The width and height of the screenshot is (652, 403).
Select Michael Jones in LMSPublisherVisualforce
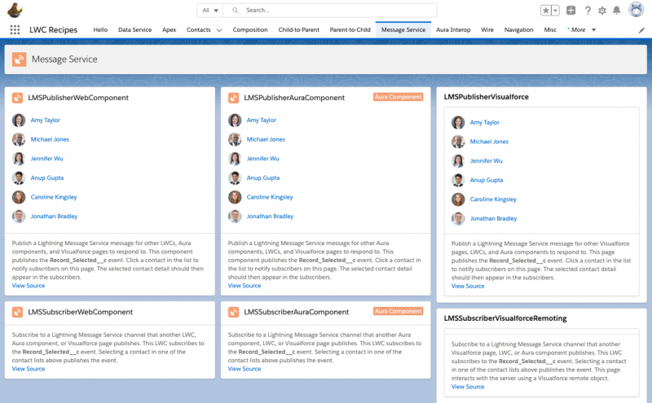coord(490,142)
